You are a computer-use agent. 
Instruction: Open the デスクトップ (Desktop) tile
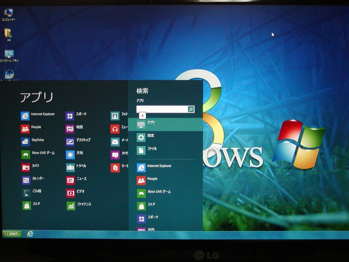pos(78,142)
